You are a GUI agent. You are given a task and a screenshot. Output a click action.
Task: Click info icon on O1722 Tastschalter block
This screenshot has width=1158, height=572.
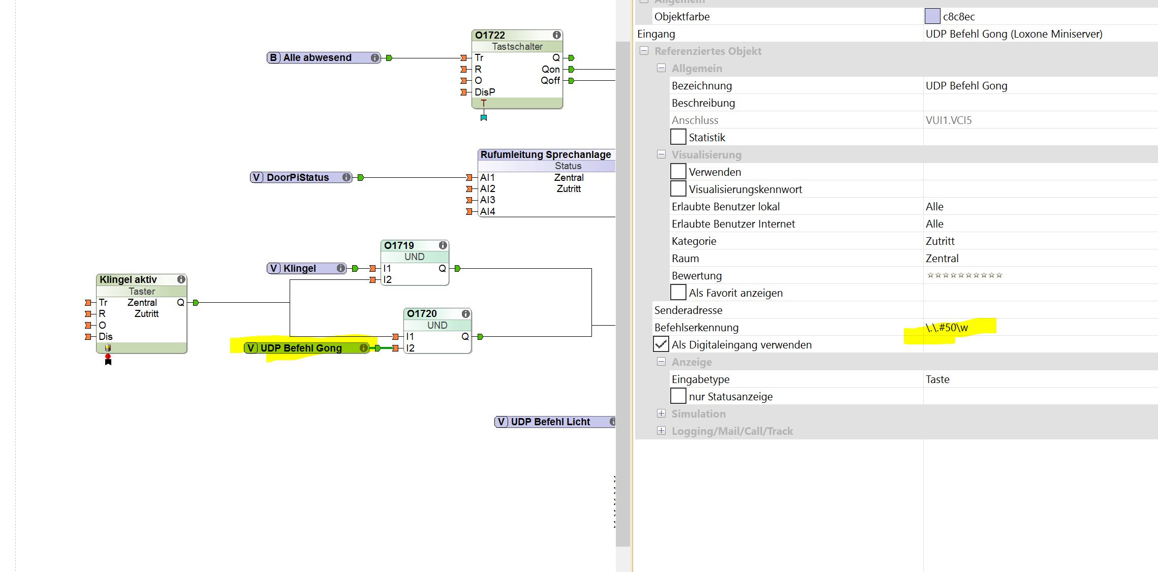tap(556, 35)
